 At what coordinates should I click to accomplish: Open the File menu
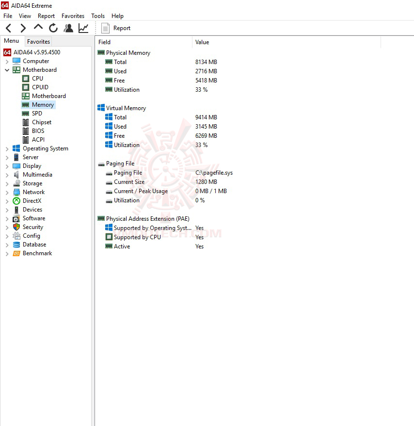(x=8, y=16)
